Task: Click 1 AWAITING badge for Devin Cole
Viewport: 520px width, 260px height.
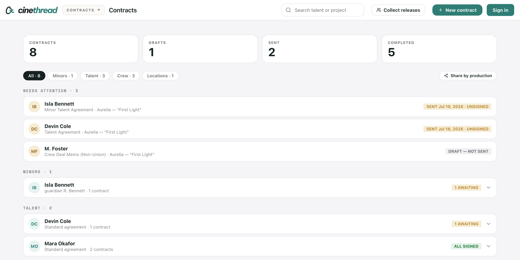Action: pyautogui.click(x=466, y=224)
